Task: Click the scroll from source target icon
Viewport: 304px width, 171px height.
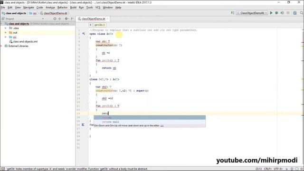Action: tap(55, 19)
